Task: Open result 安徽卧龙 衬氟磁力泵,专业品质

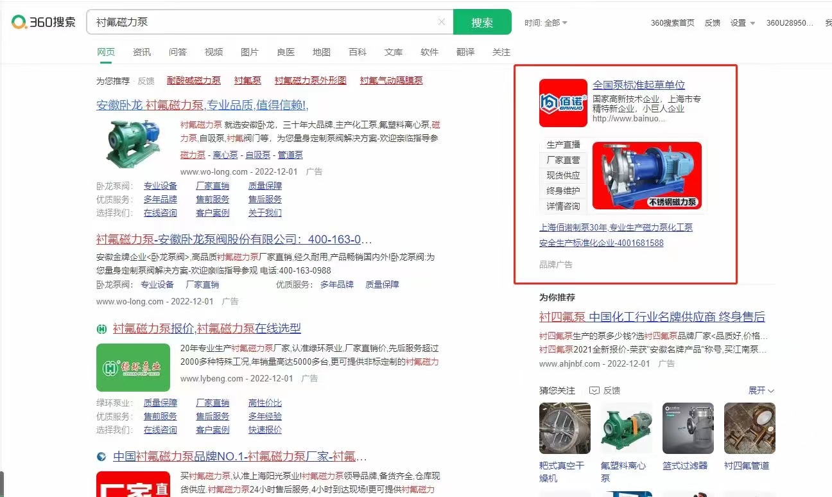Action: [x=202, y=105]
